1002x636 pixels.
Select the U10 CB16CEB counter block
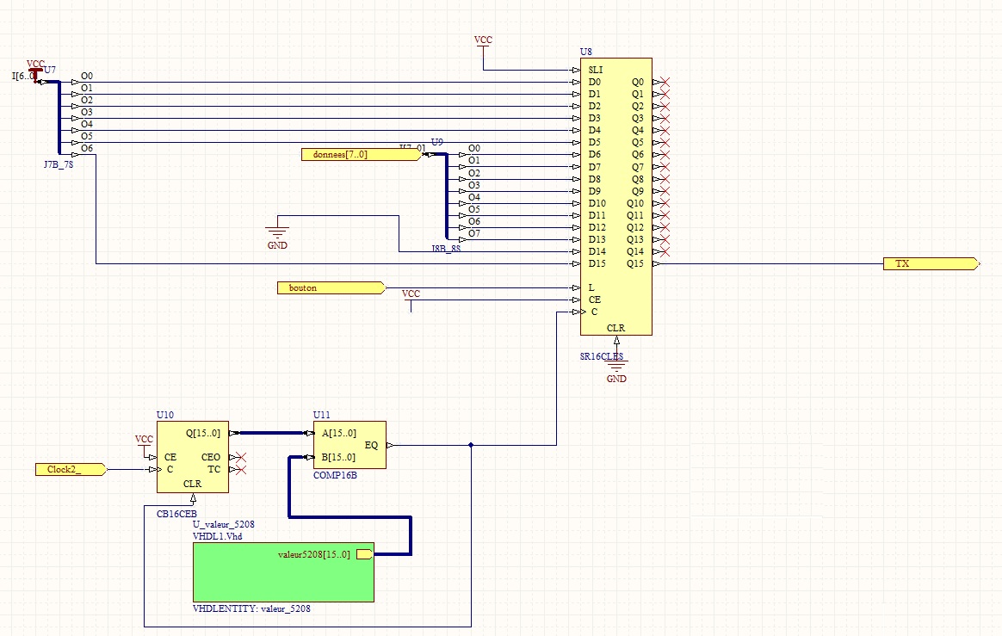[192, 457]
